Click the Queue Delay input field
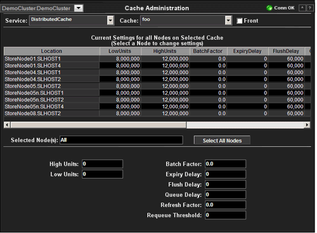The image size is (317, 233). [225, 194]
